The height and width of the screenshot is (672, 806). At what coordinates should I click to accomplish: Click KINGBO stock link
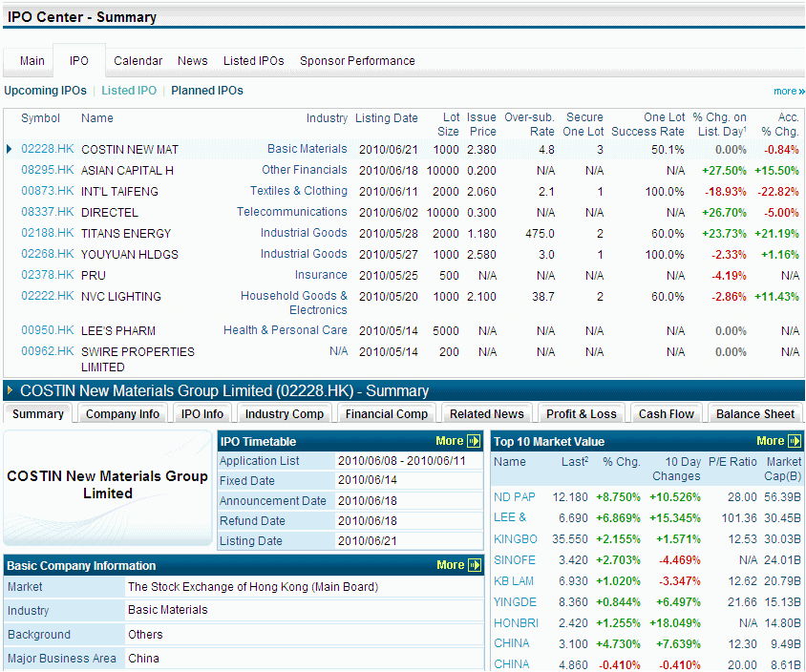click(515, 539)
